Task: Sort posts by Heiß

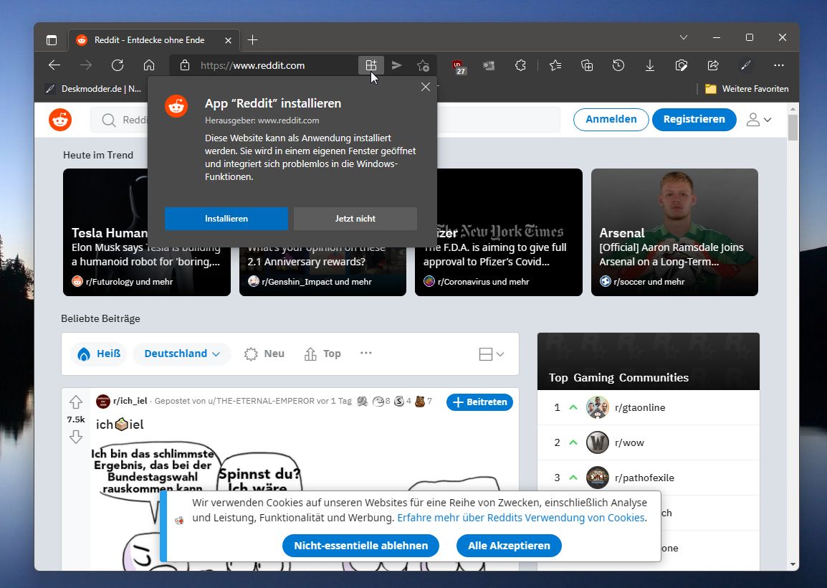Action: (x=99, y=354)
